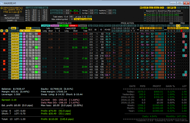Viewport: 190px width, 123px height.
Task: Select pin tab 2
Action: pyautogui.click(x=179, y=25)
